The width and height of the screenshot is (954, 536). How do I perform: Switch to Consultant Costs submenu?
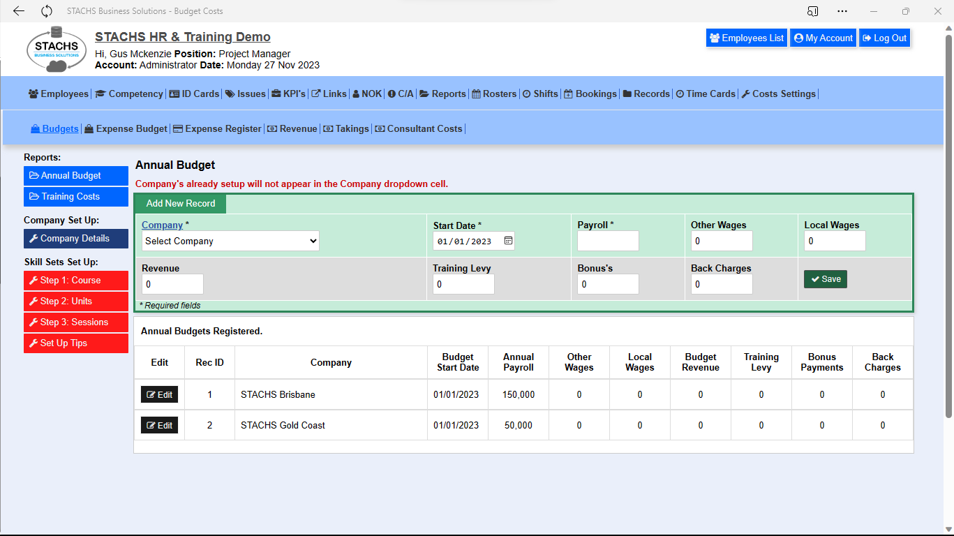point(419,128)
